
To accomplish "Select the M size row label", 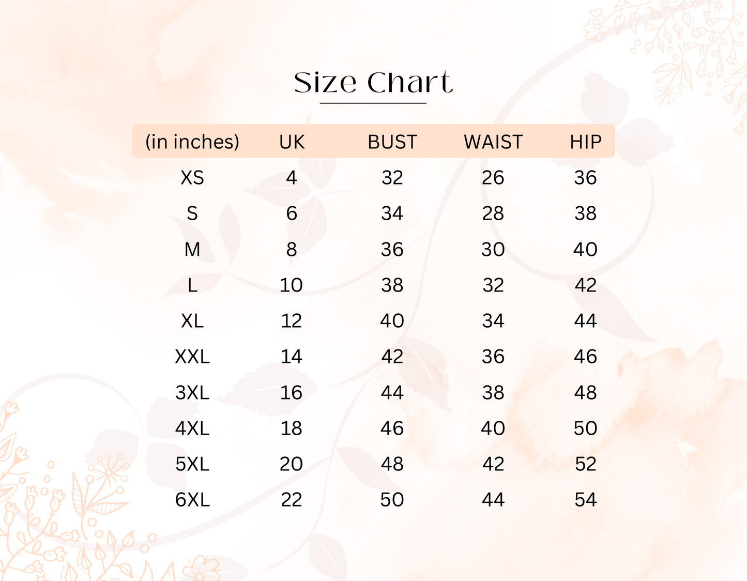I will click(192, 250).
